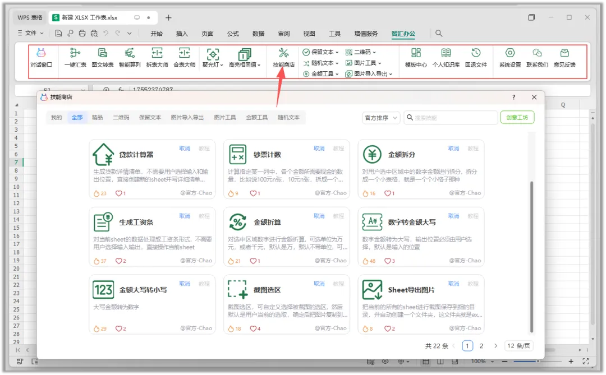The height and width of the screenshot is (375, 606).
Task: Open the 官方排序 sort dropdown
Action: 380,118
